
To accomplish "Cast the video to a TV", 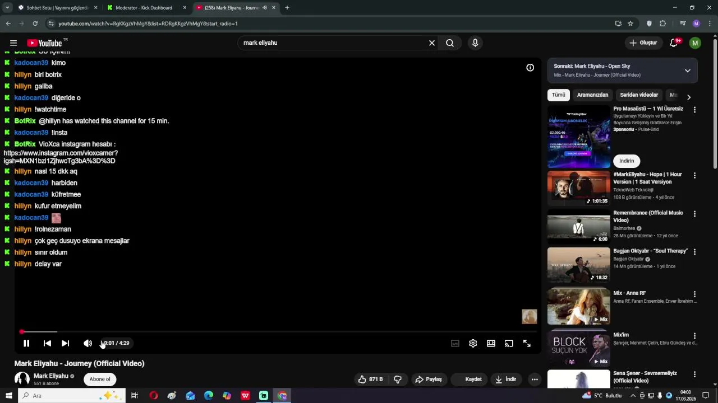I will 509,344.
